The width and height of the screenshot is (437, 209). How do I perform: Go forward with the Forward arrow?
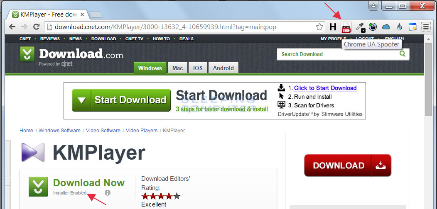click(24, 27)
